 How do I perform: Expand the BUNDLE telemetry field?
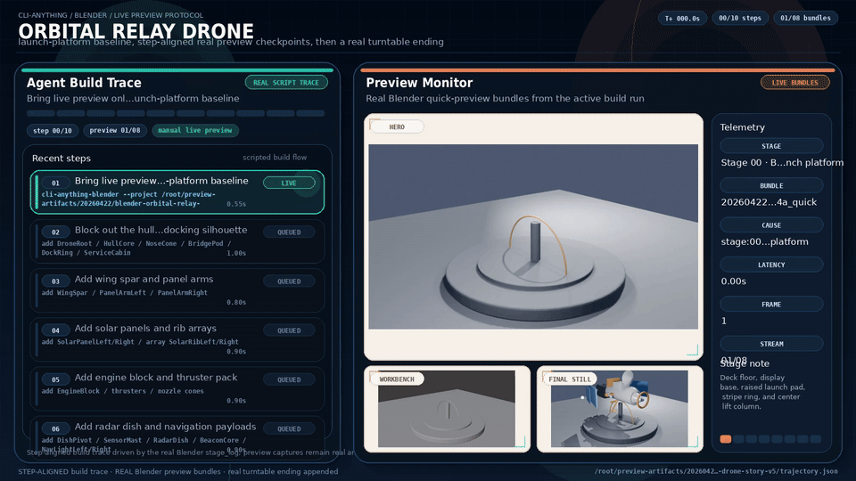pos(771,185)
